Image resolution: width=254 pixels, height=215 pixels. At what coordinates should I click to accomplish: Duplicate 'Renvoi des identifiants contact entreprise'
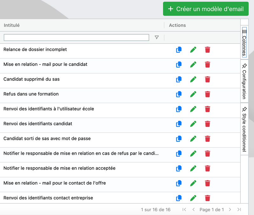(179, 198)
